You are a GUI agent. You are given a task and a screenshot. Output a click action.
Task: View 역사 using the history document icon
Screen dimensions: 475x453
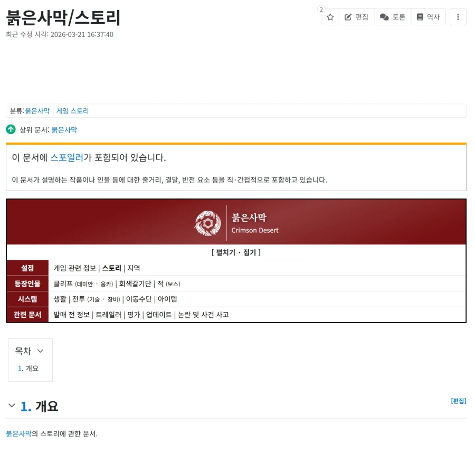click(x=428, y=17)
